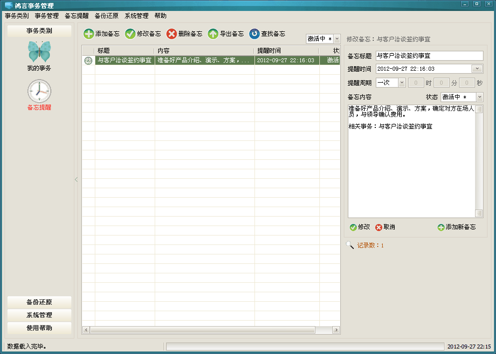This screenshot has height=354, width=496.
Task: Sort by the 标题 column header
Action: click(x=125, y=50)
